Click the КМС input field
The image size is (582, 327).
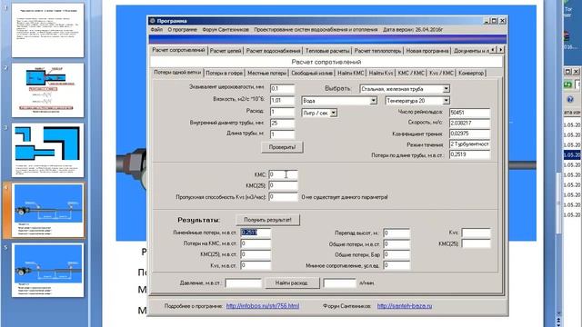283,174
